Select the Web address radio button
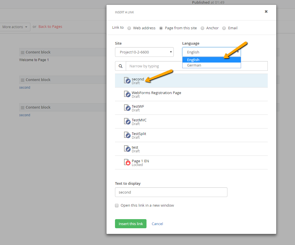Viewport: 295px width, 245px height. point(129,28)
